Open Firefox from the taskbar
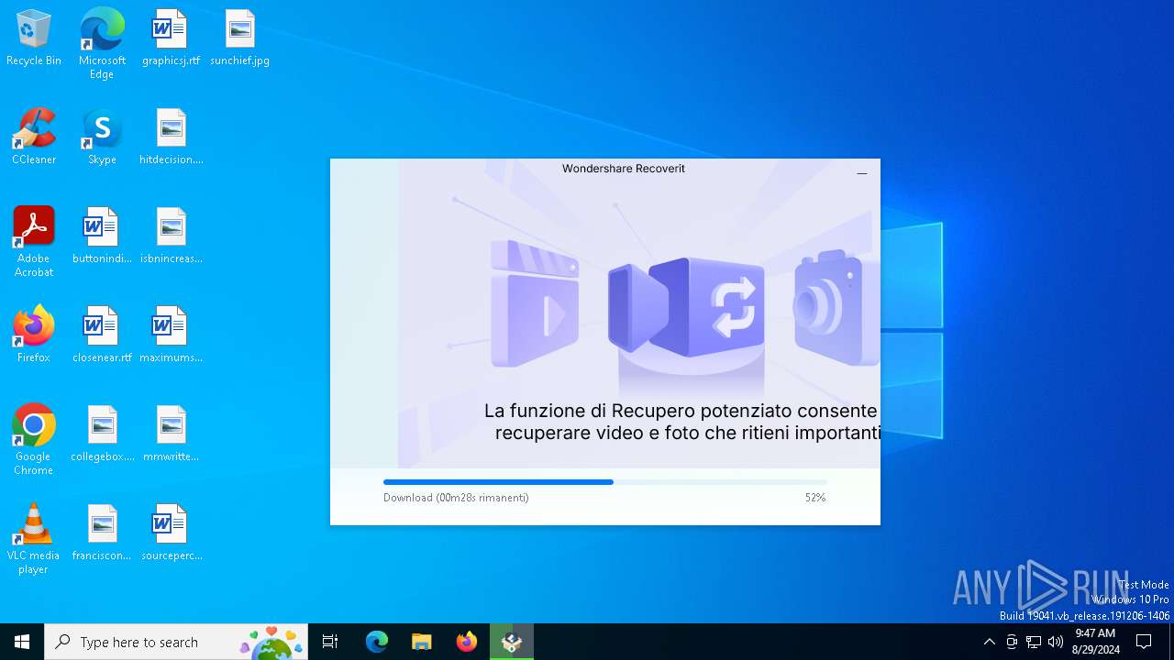 click(467, 642)
